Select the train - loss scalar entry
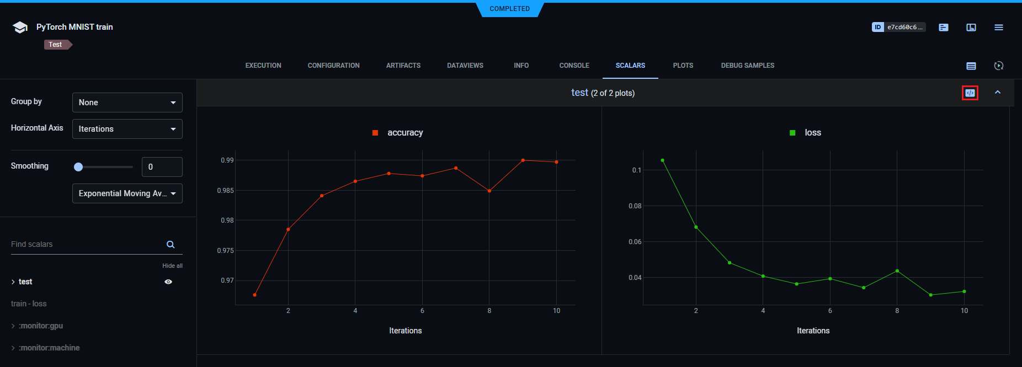The image size is (1022, 367). coord(29,304)
